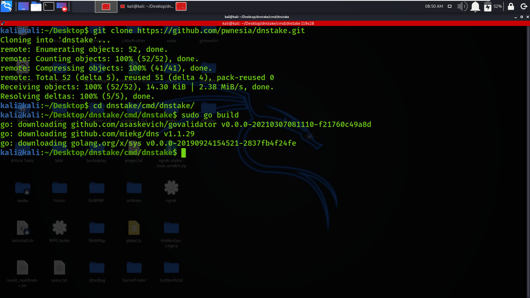Click "Compressing objects: 100% (41/41)" line
The width and height of the screenshot is (530, 298).
click(106, 68)
